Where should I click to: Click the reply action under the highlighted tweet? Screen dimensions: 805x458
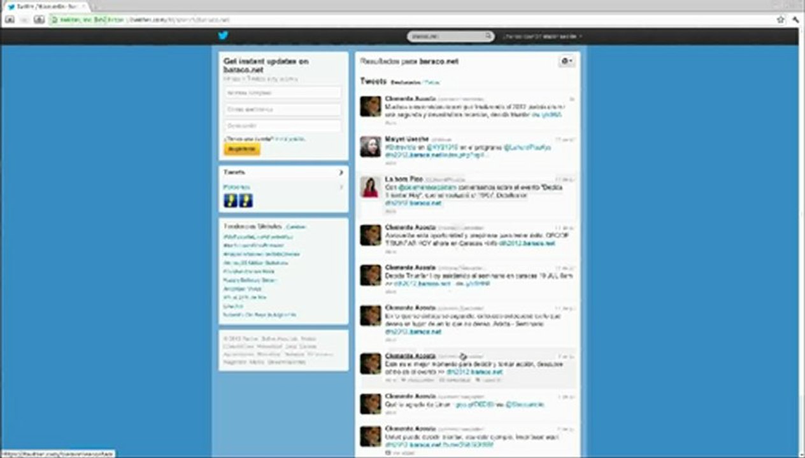coord(418,380)
